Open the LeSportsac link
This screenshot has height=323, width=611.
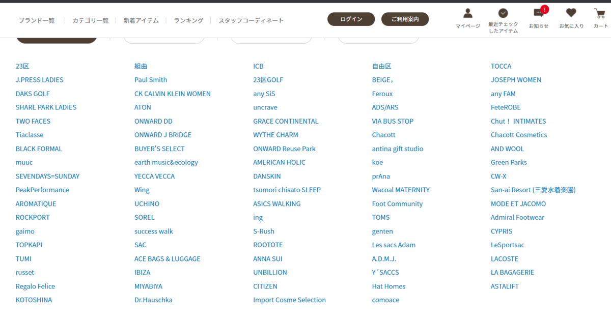pos(508,245)
